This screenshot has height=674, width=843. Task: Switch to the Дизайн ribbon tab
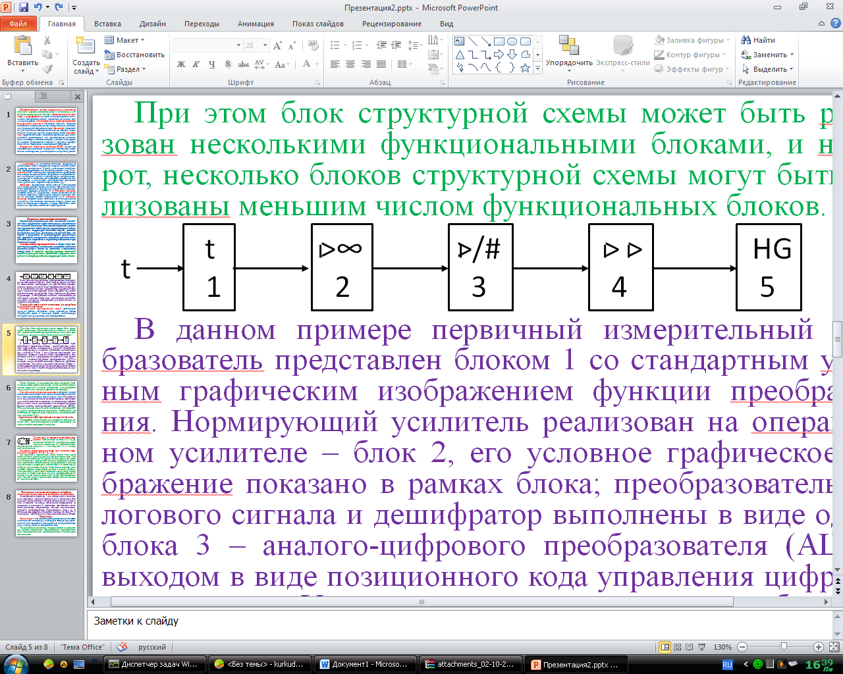coord(153,24)
